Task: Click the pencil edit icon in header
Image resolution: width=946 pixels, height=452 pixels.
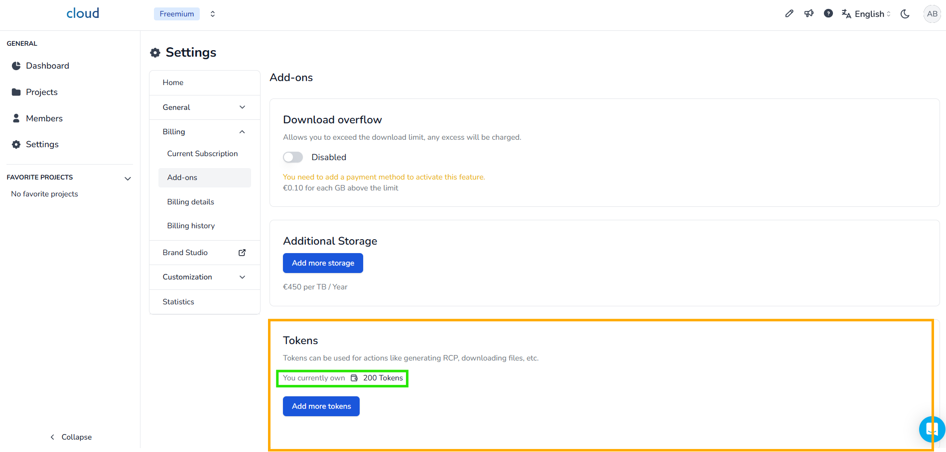Action: pos(789,14)
